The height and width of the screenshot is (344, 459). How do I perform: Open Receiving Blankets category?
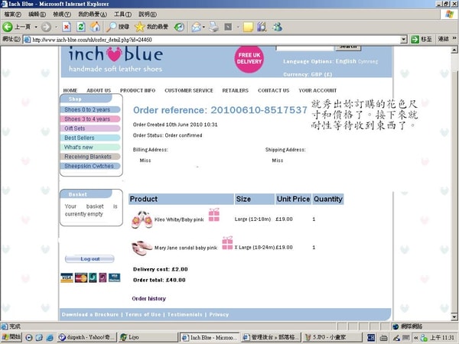click(x=90, y=157)
